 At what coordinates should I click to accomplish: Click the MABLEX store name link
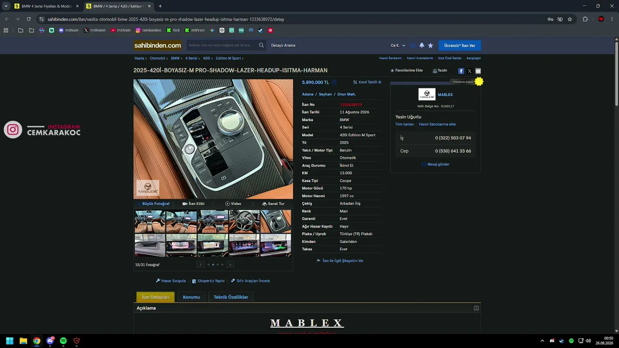(x=445, y=95)
